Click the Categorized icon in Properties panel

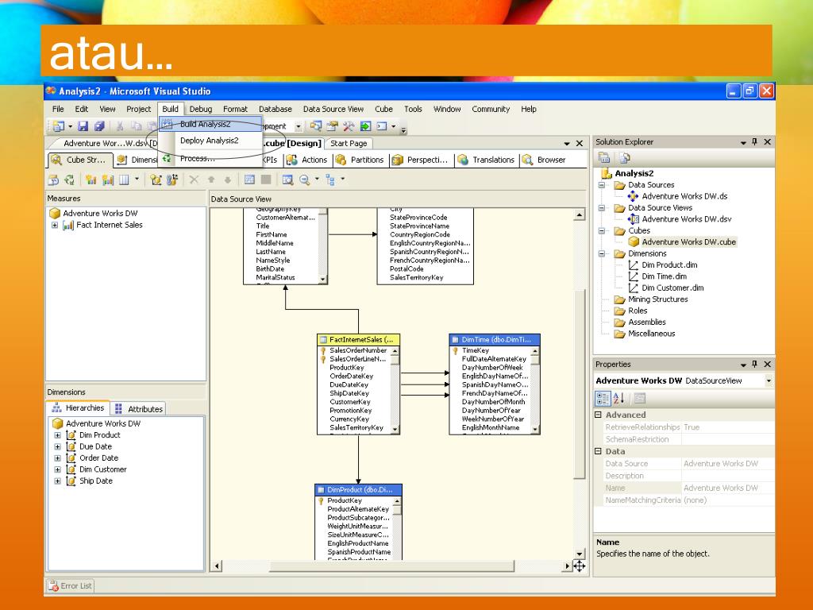pyautogui.click(x=603, y=399)
